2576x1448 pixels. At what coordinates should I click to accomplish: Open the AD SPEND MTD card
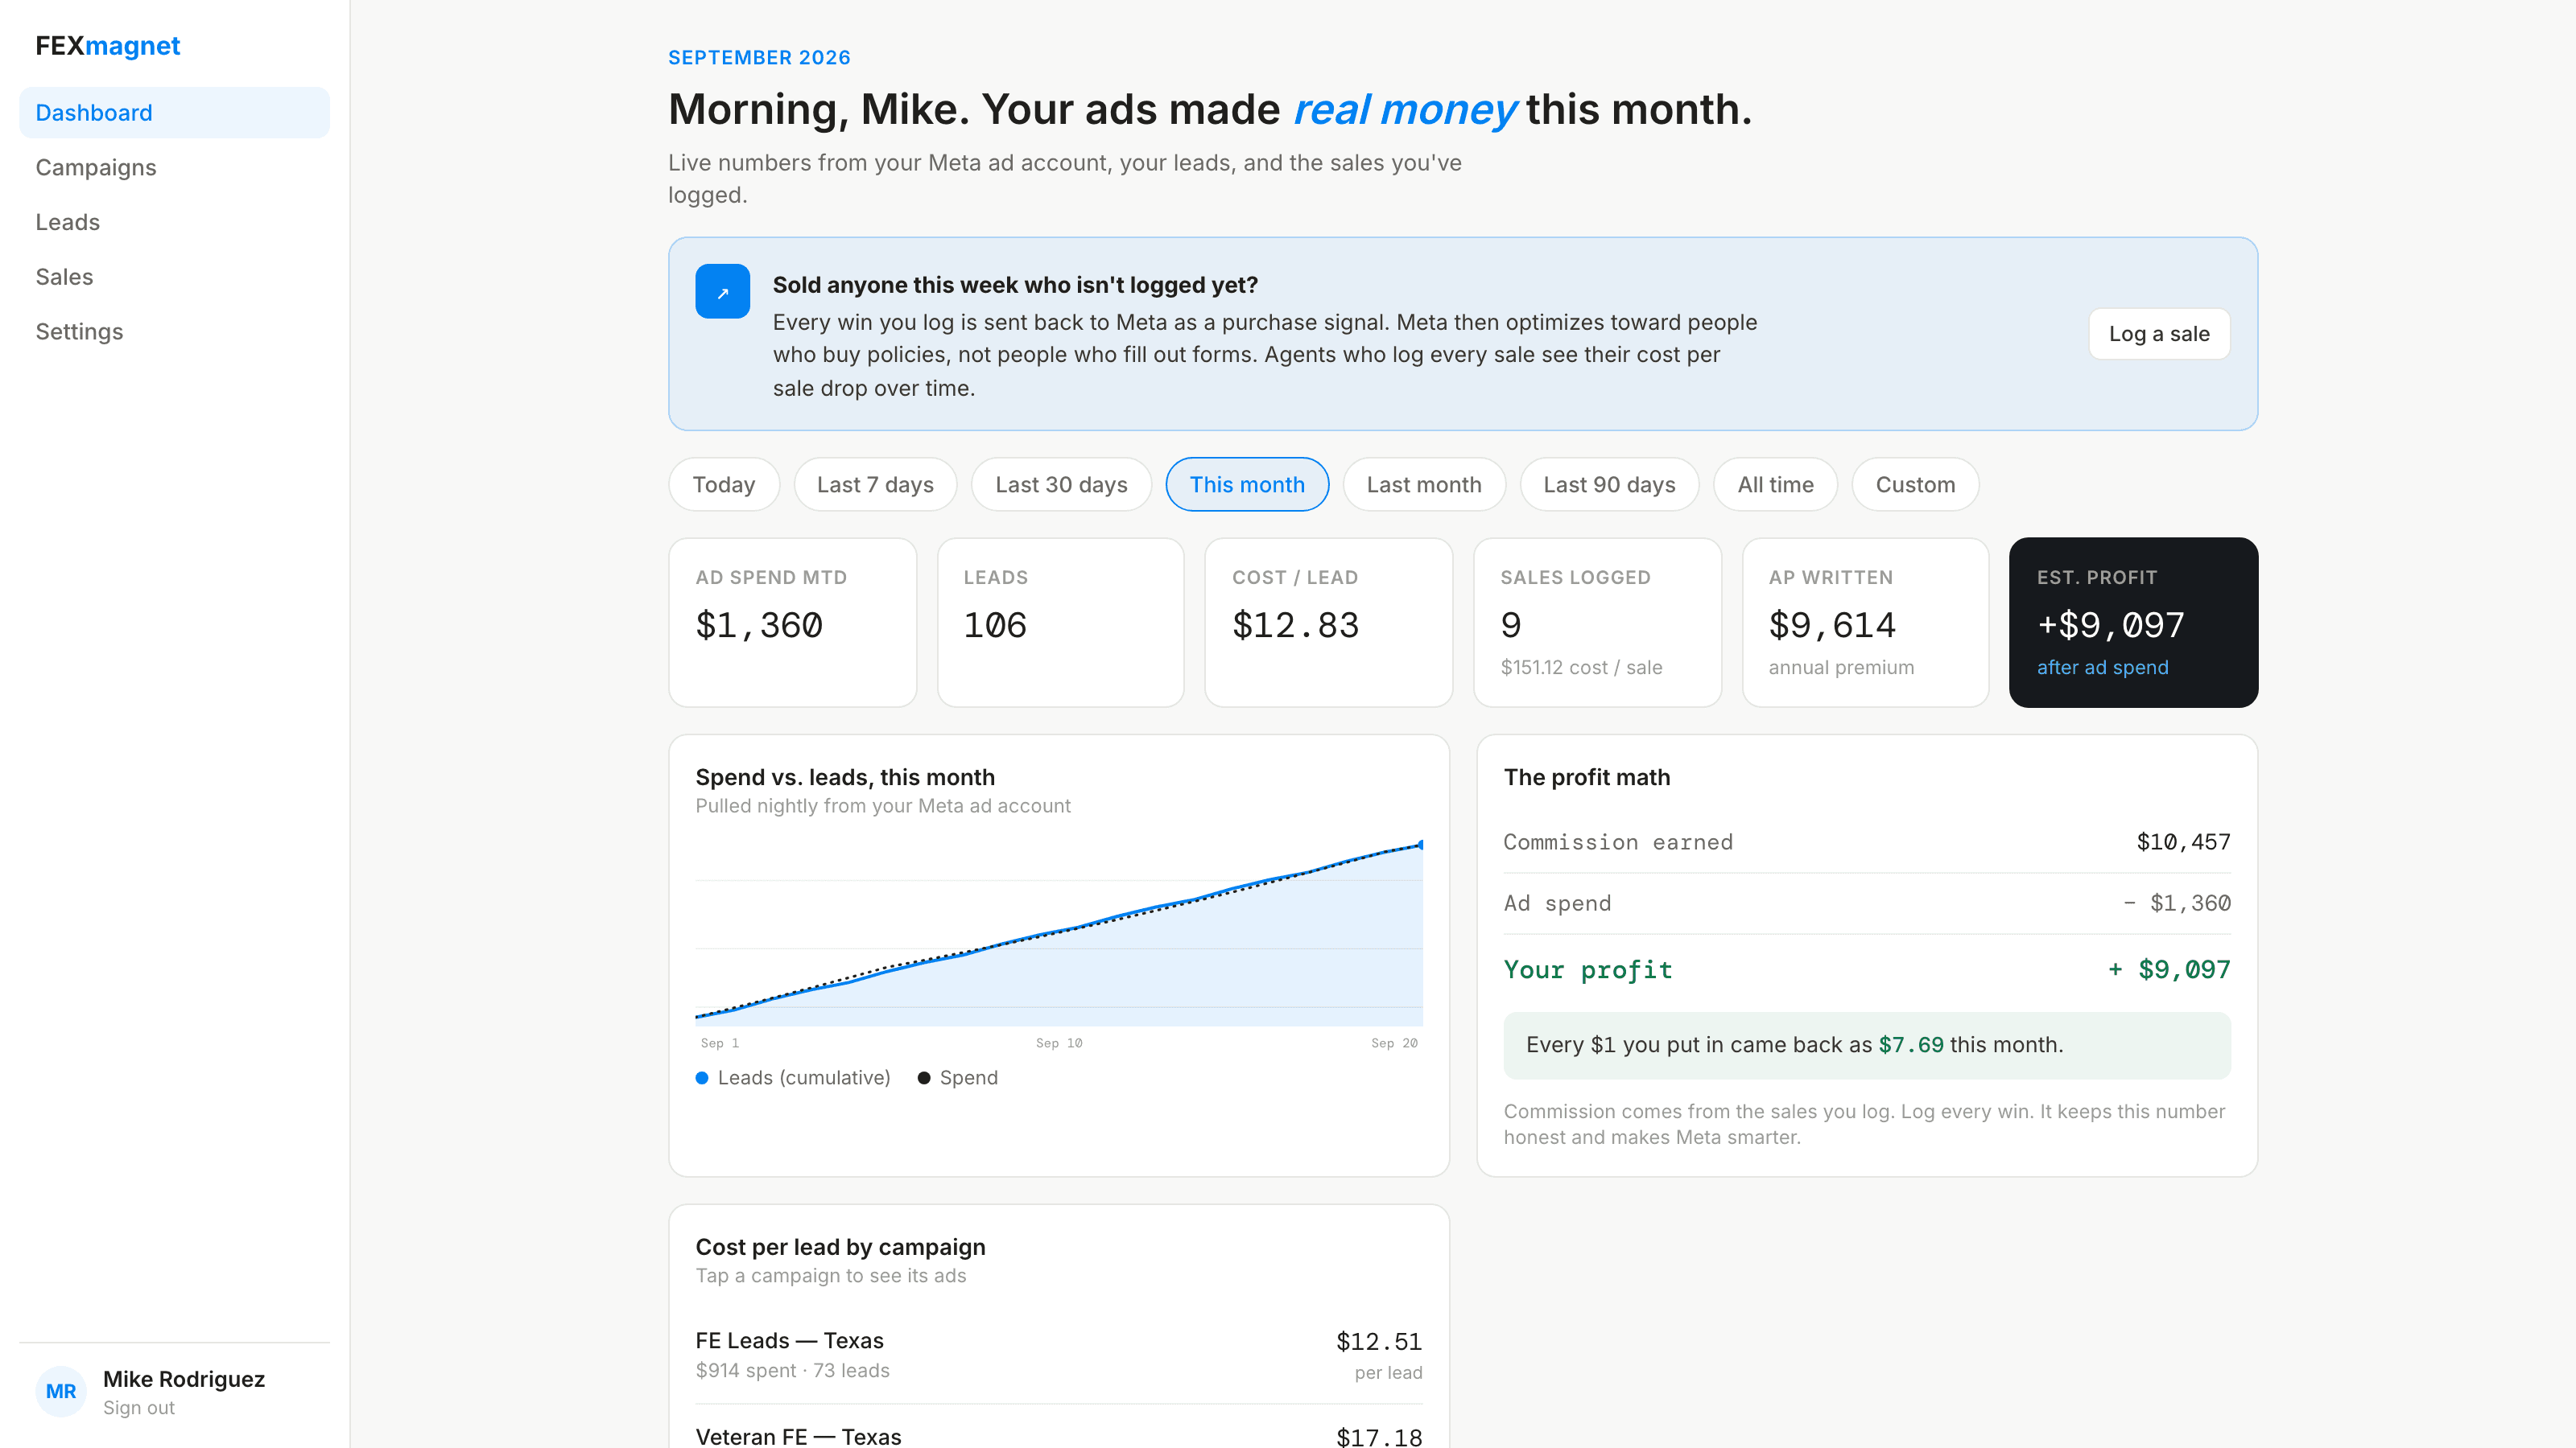pos(792,623)
